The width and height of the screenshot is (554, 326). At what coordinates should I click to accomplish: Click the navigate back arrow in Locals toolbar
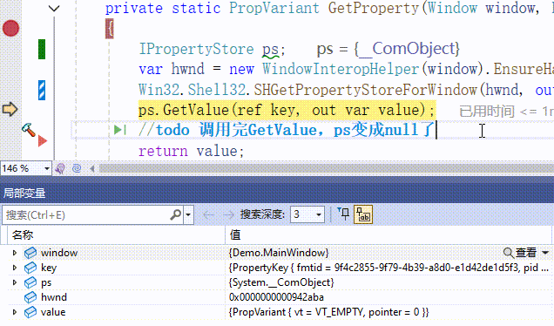(x=209, y=214)
